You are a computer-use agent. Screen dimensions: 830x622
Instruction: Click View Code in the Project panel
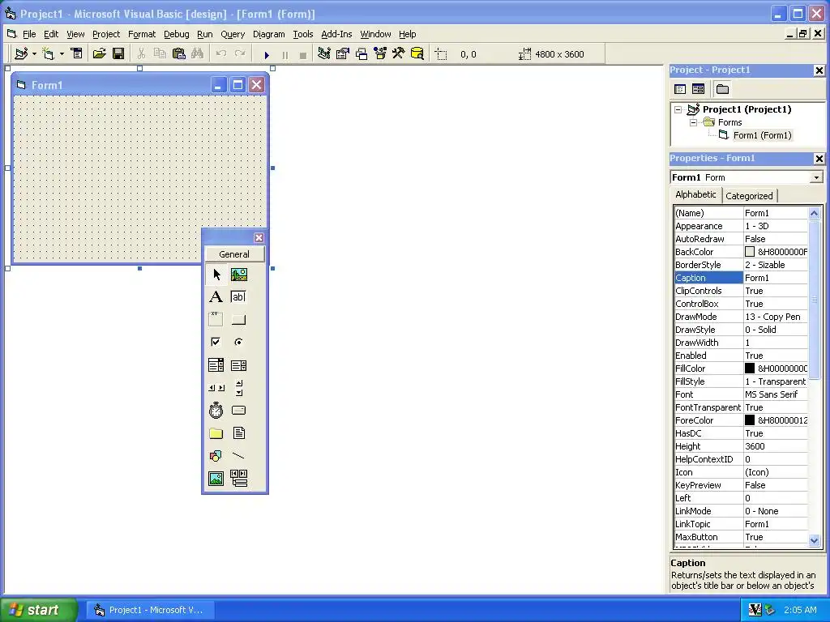680,89
